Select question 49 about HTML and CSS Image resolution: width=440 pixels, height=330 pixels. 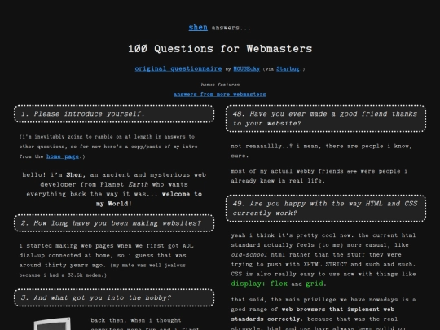click(326, 209)
